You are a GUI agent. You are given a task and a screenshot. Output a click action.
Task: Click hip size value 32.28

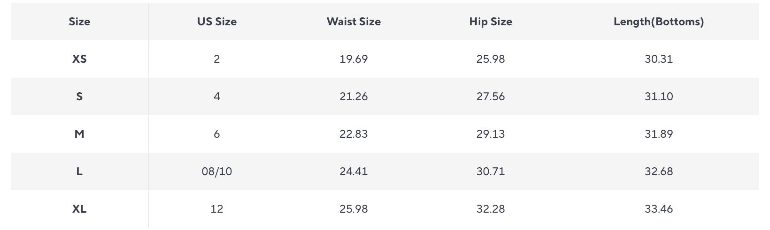pos(491,209)
